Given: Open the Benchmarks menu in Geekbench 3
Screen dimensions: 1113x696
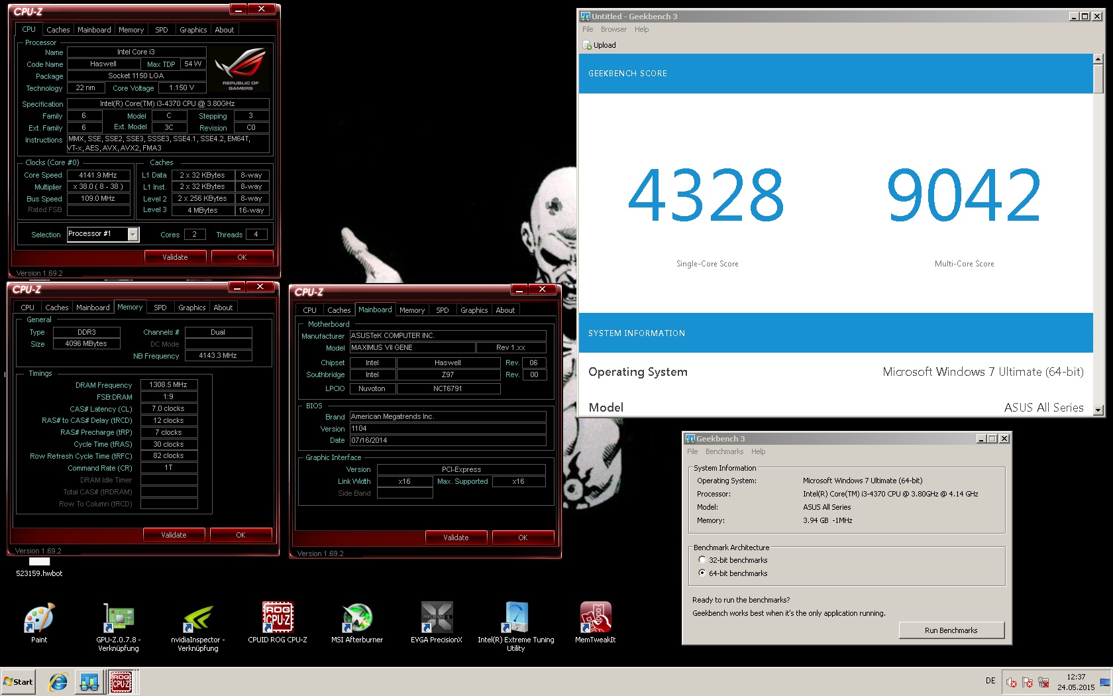Looking at the screenshot, I should (724, 451).
